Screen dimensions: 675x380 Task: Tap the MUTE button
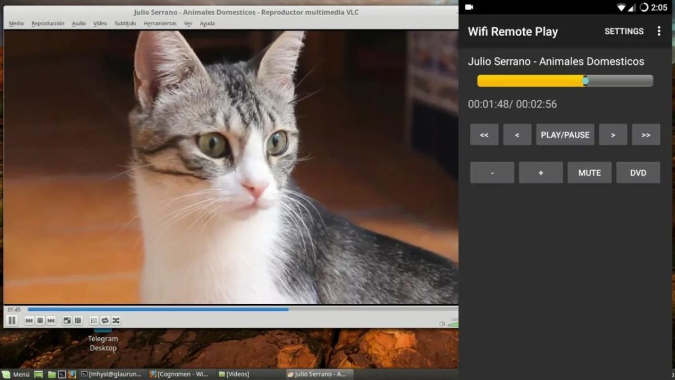pyautogui.click(x=589, y=173)
